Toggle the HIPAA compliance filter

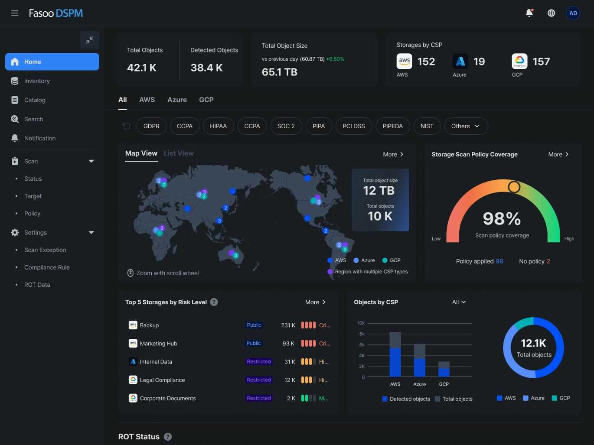click(218, 126)
